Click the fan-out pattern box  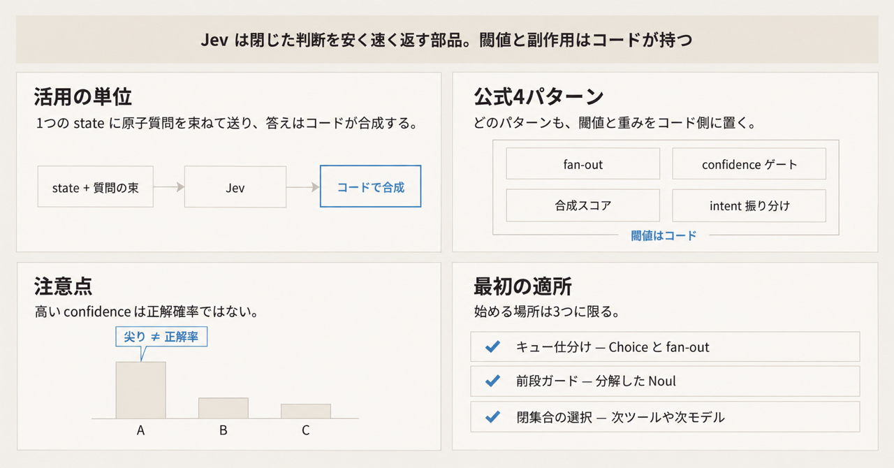[x=583, y=164]
